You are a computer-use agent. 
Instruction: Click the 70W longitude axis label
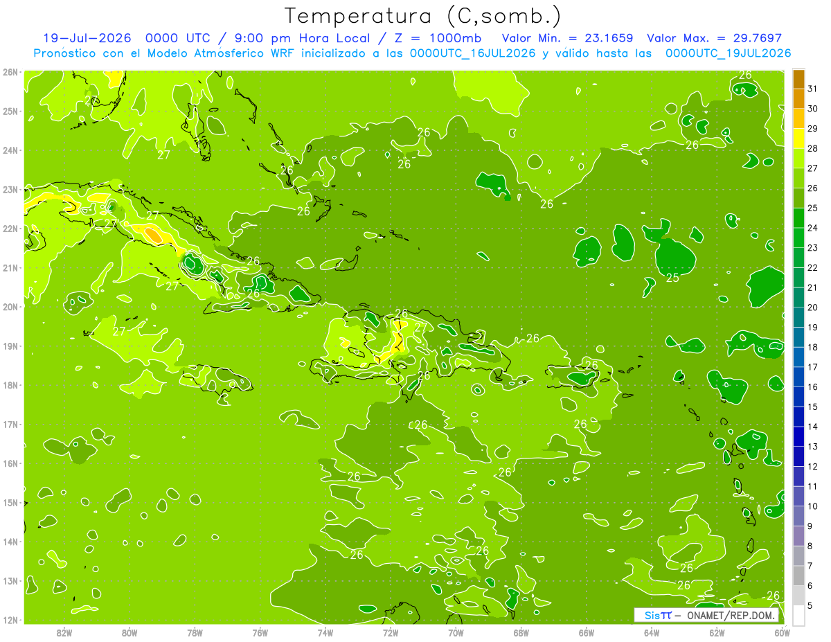[456, 633]
